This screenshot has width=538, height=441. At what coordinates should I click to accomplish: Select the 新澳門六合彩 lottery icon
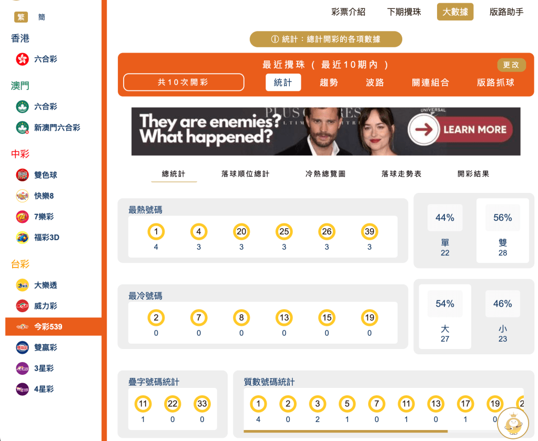click(x=22, y=127)
